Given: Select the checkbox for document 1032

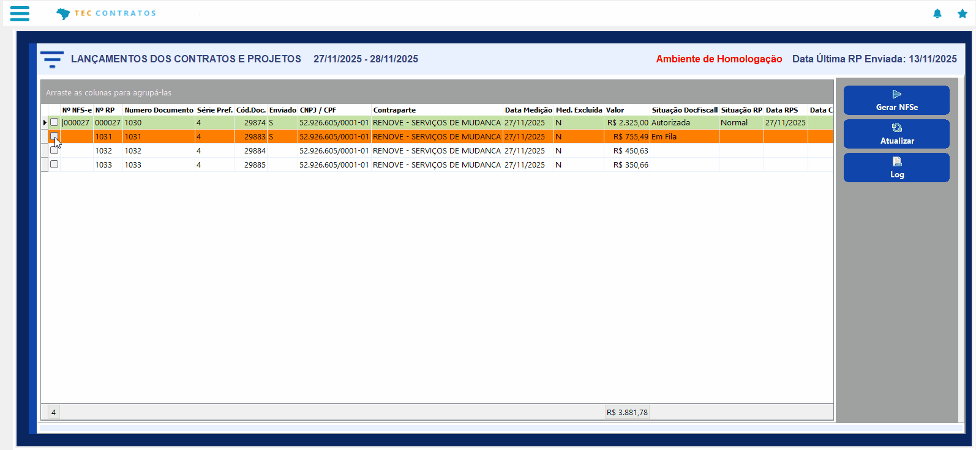Looking at the screenshot, I should click(x=54, y=150).
